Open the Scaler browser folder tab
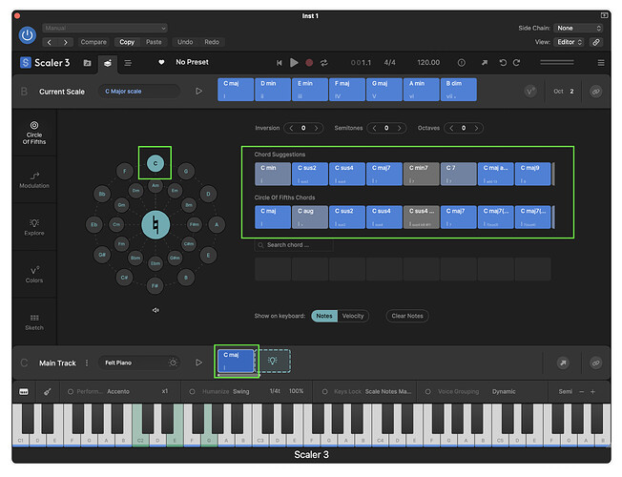 87,63
